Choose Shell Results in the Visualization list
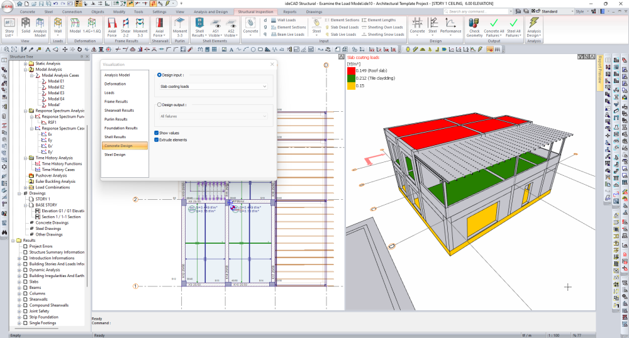629x338 pixels. click(x=115, y=136)
